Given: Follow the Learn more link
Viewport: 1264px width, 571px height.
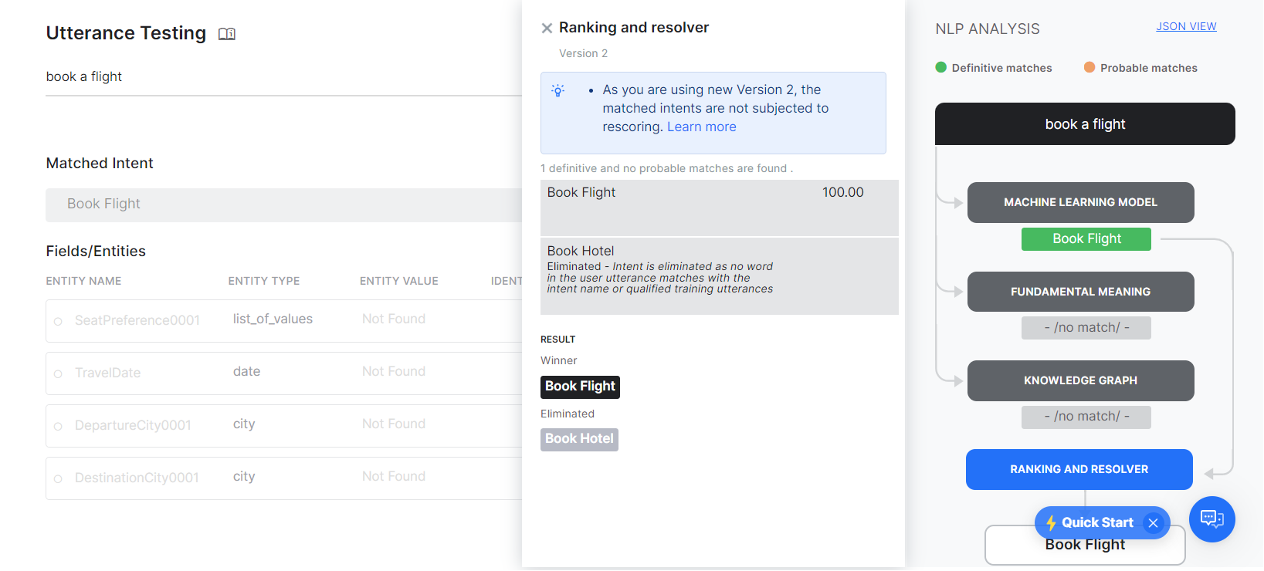Looking at the screenshot, I should pos(701,127).
